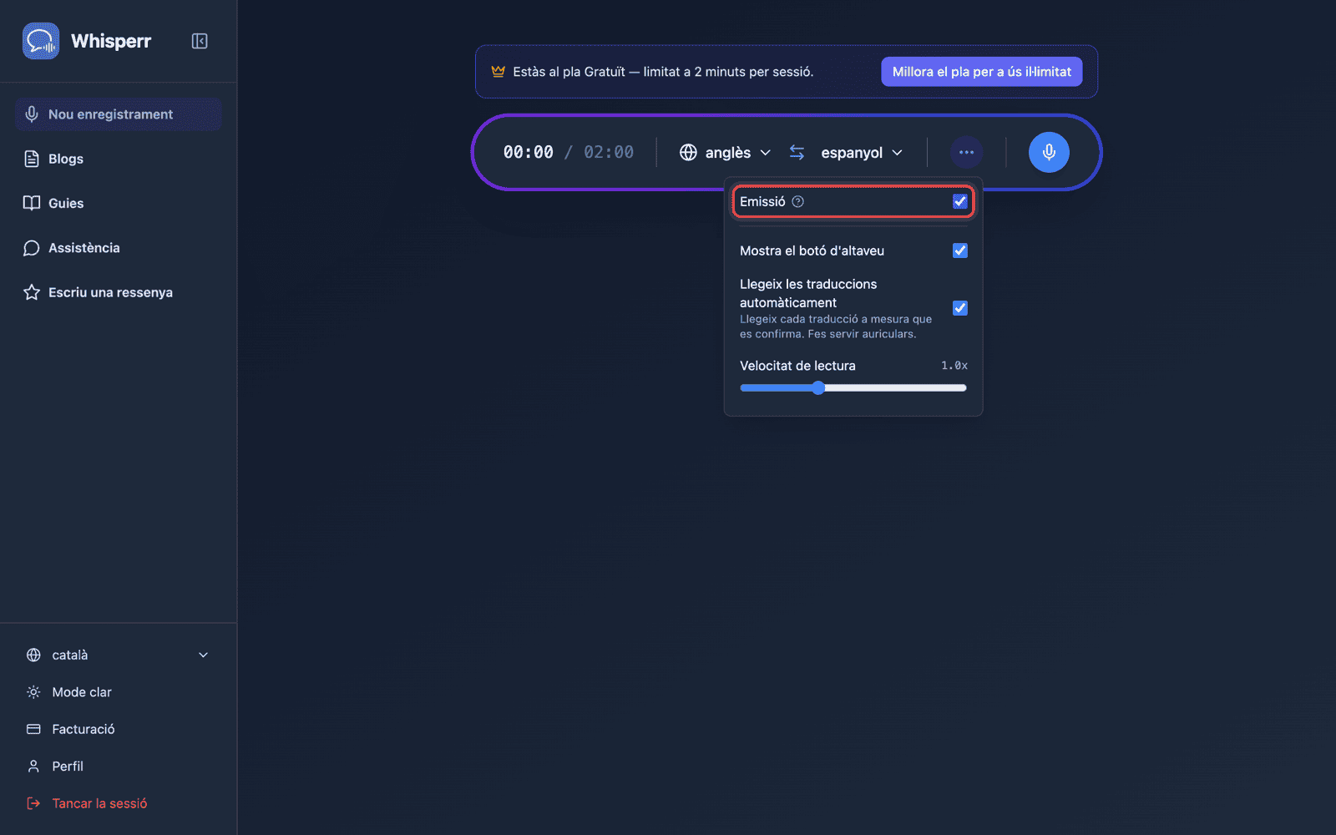Click the Perfil person icon
This screenshot has width=1336, height=835.
(33, 767)
